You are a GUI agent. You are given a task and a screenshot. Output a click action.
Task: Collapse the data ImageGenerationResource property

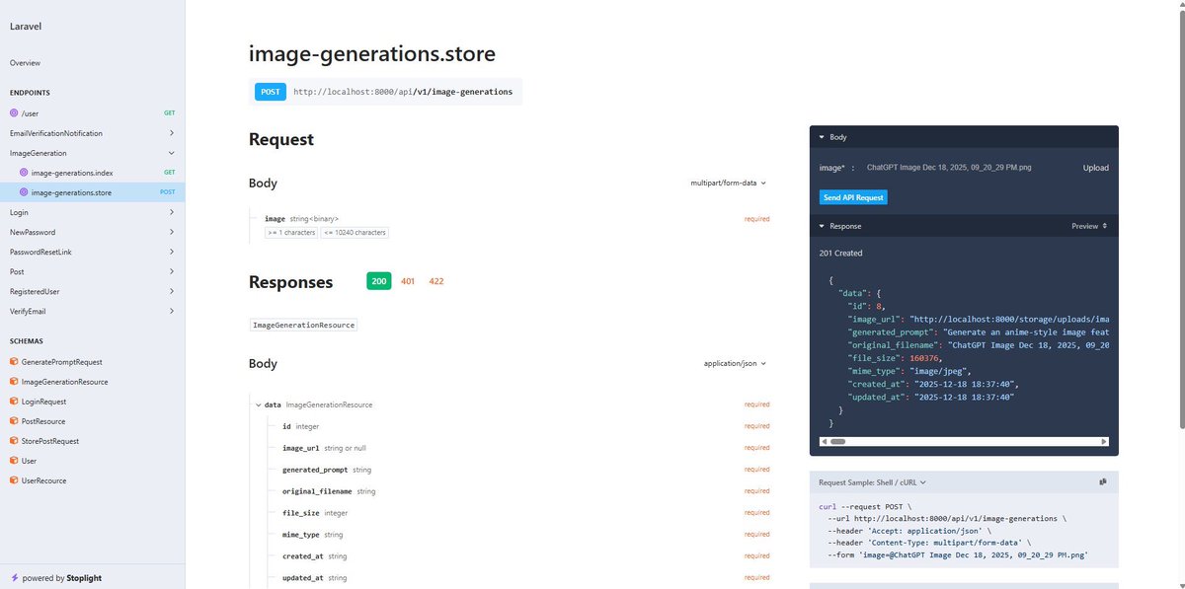tap(259, 405)
